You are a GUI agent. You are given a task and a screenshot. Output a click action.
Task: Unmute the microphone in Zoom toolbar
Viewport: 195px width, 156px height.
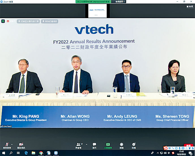click(7, 146)
